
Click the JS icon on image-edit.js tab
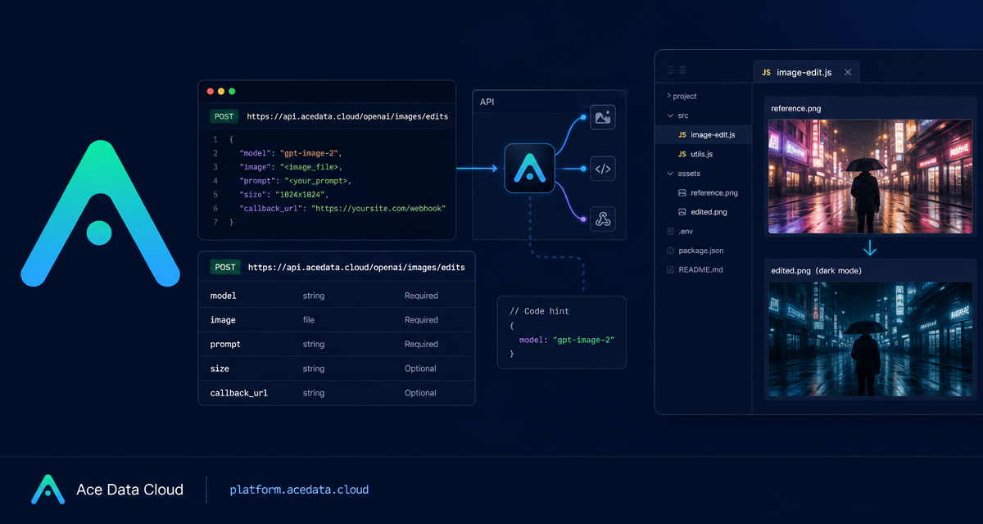click(766, 73)
